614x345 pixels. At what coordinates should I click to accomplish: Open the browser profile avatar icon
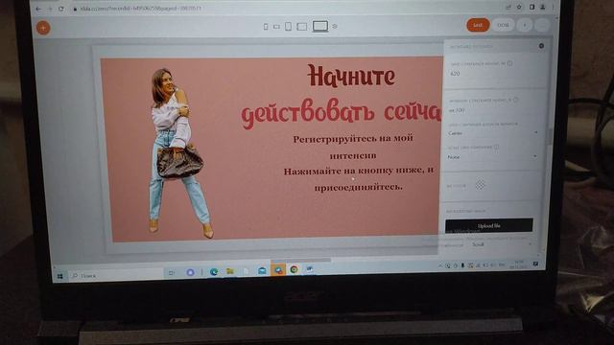click(x=543, y=7)
